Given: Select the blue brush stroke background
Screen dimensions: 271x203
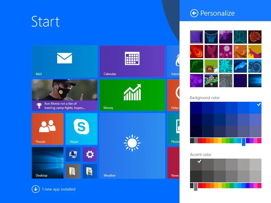Looking at the screenshot, I should pyautogui.click(x=240, y=66).
